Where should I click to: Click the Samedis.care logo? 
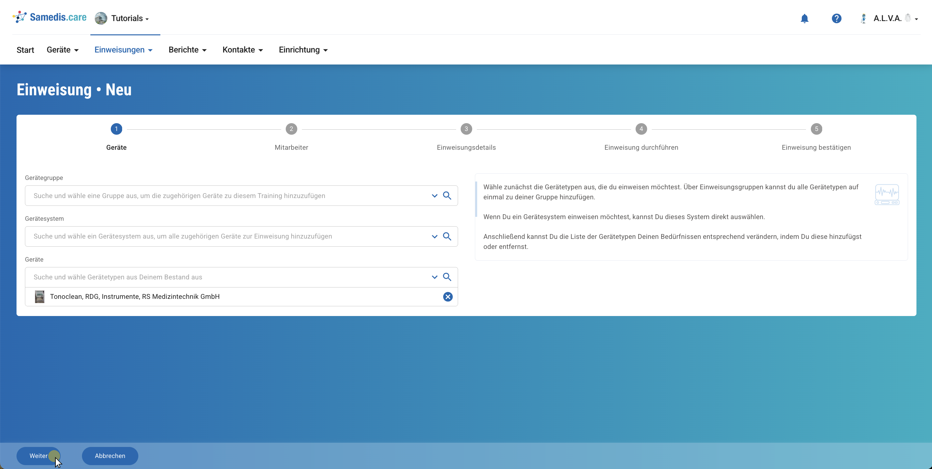[50, 18]
